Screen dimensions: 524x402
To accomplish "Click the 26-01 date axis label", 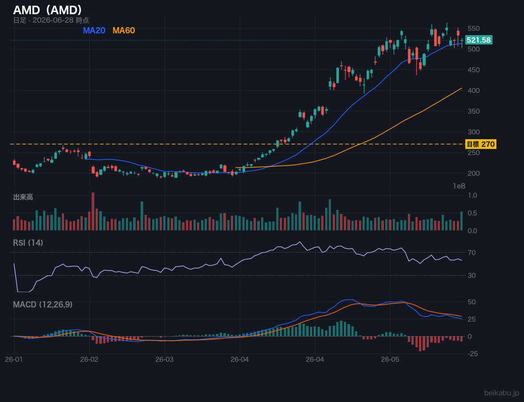I will [x=14, y=360].
